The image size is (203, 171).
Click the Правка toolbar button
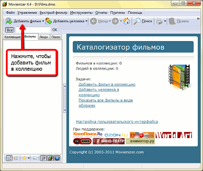(179, 21)
